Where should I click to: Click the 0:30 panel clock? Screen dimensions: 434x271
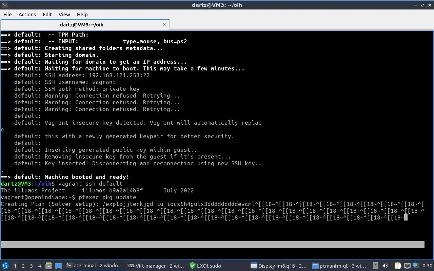pos(427,266)
